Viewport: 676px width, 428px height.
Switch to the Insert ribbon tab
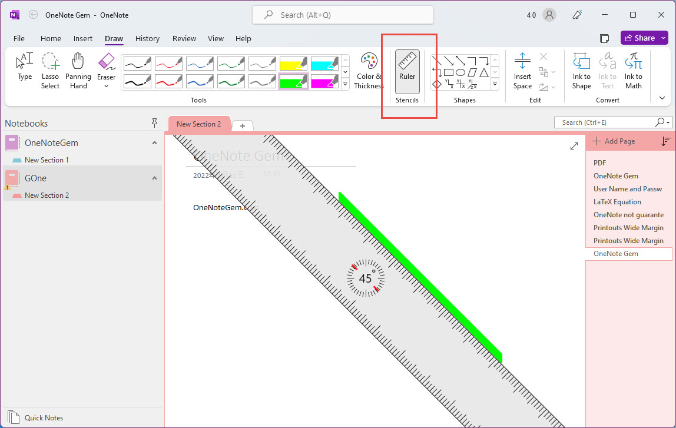83,39
